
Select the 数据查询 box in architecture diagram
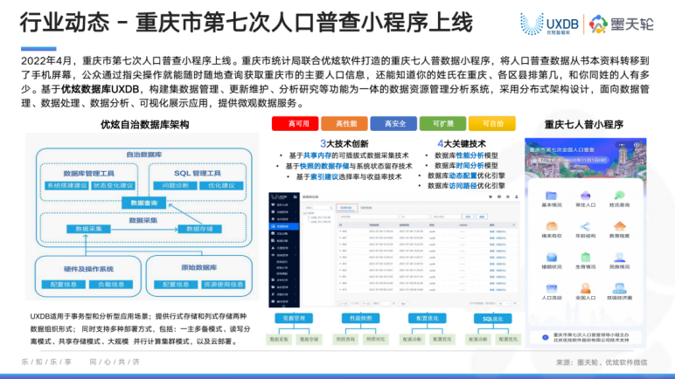[x=143, y=203]
